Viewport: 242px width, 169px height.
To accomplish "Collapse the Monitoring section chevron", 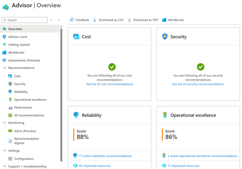I will pyautogui.click(x=4, y=123).
